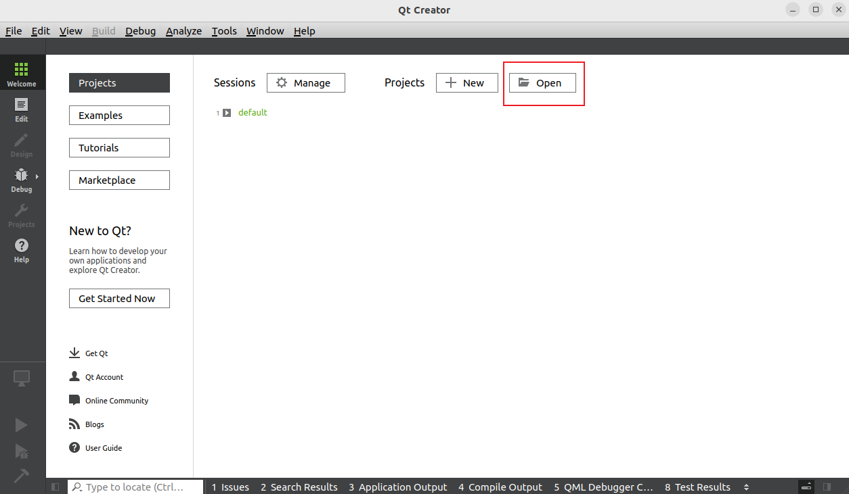This screenshot has height=494, width=849.
Task: Click the New to Qt? heading
Action: click(x=100, y=231)
